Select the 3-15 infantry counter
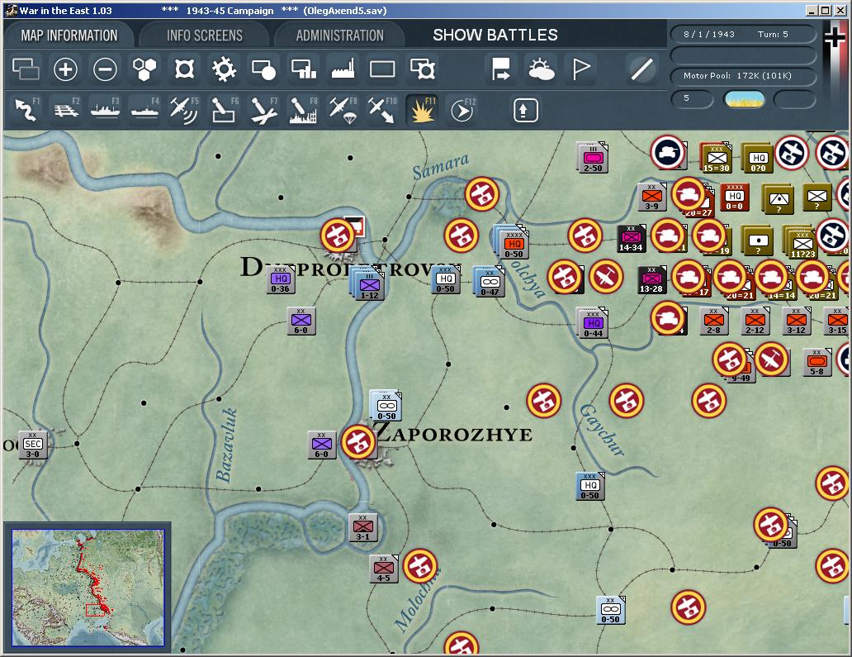Image resolution: width=852 pixels, height=657 pixels. 837,321
